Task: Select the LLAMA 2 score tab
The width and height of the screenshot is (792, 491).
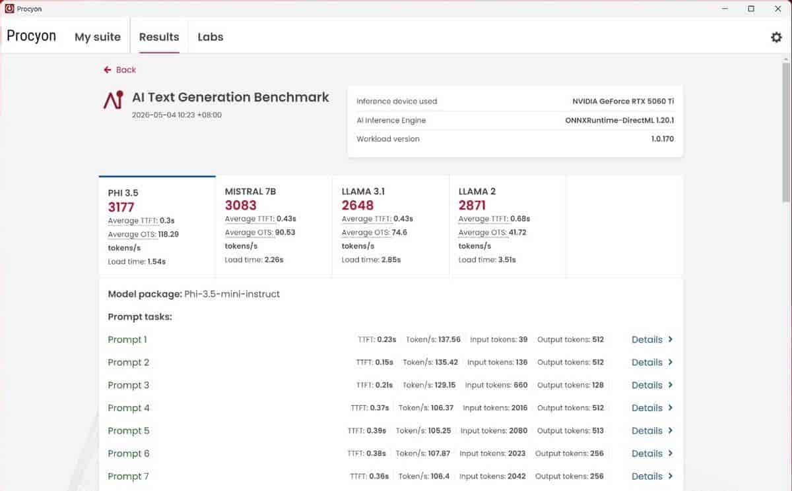Action: (508, 227)
